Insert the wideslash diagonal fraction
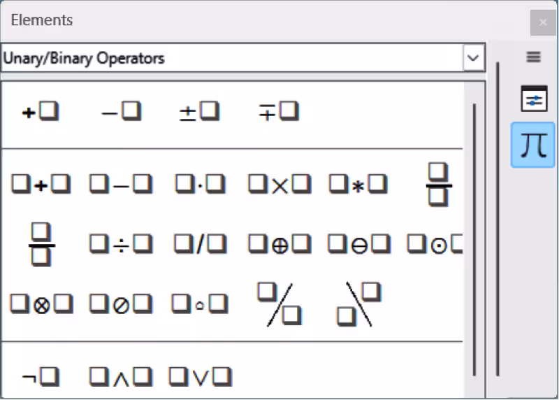Image resolution: width=559 pixels, height=400 pixels. pyautogui.click(x=279, y=304)
